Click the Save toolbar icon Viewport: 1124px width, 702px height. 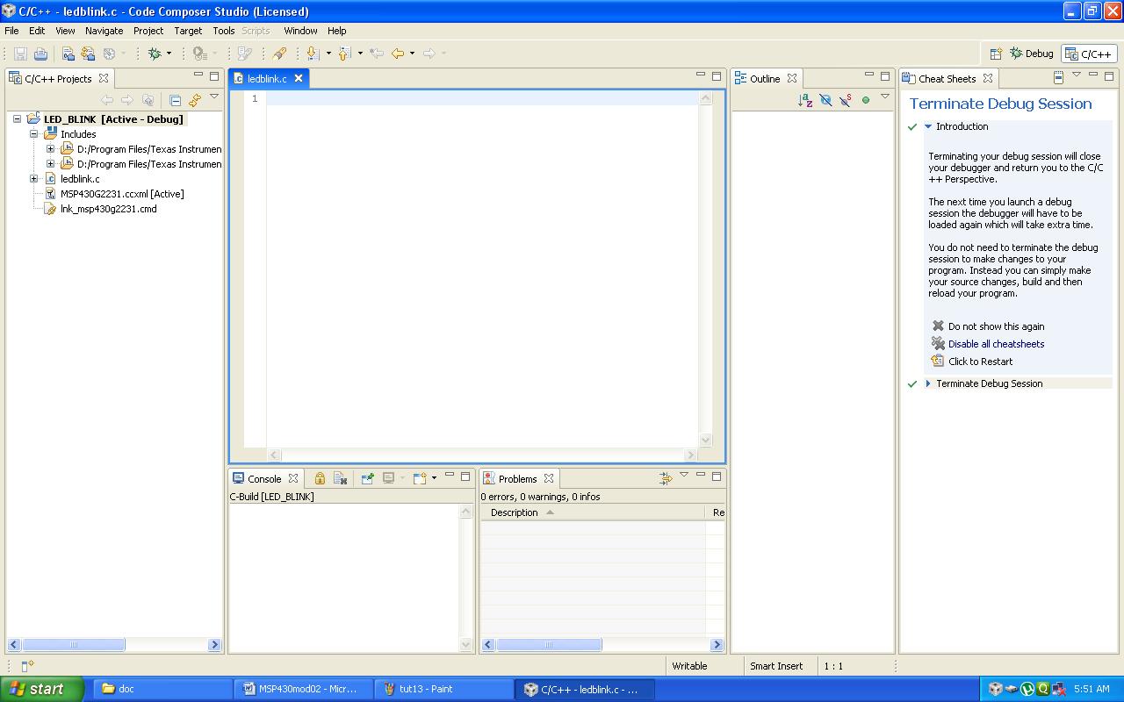(21, 54)
